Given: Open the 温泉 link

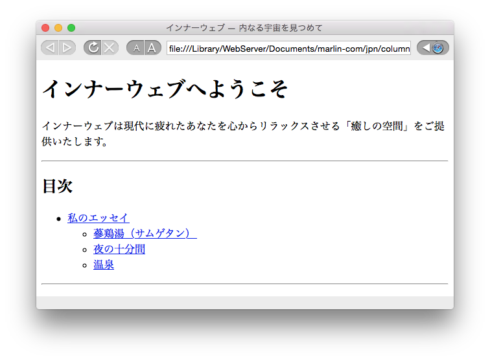Looking at the screenshot, I should pos(104,265).
